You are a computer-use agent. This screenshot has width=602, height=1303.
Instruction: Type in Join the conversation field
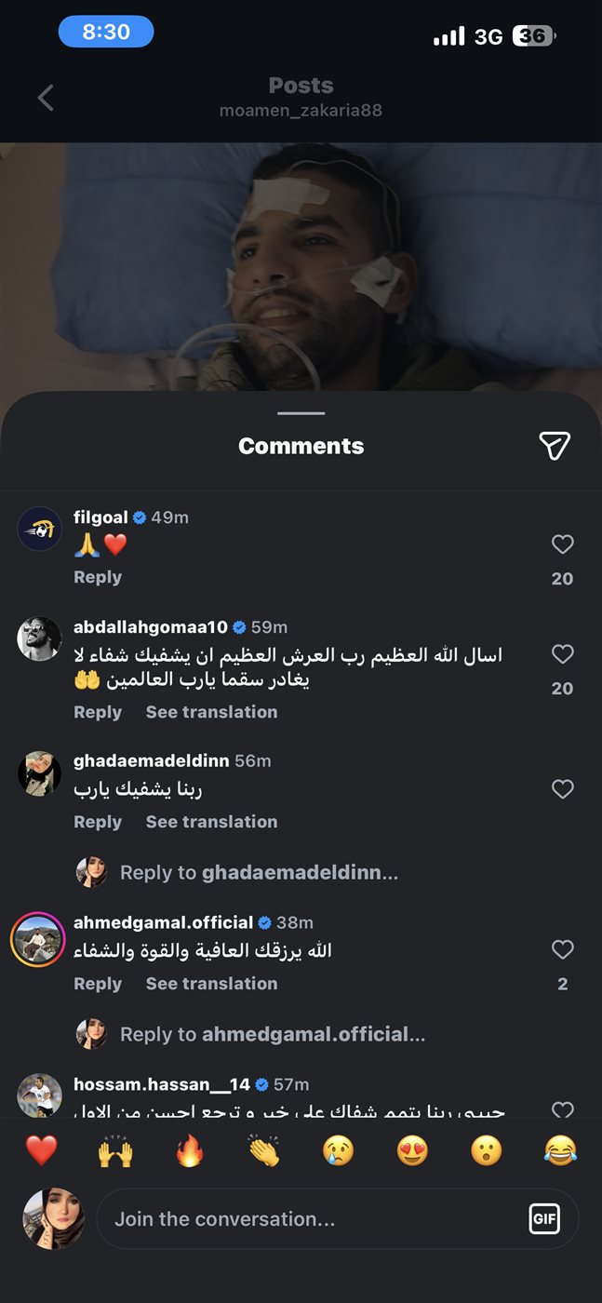[x=316, y=1219]
